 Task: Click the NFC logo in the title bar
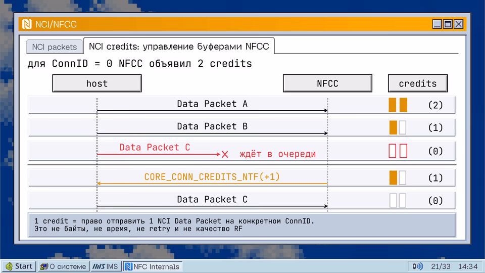pos(27,24)
